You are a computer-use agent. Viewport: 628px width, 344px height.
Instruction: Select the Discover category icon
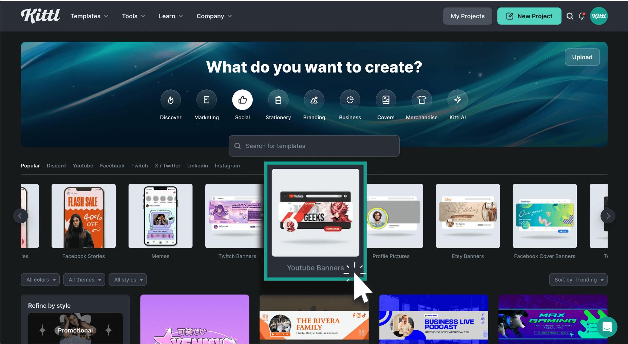(x=171, y=100)
